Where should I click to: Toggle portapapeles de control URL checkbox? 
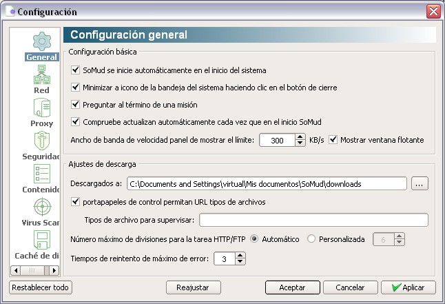[x=75, y=202]
